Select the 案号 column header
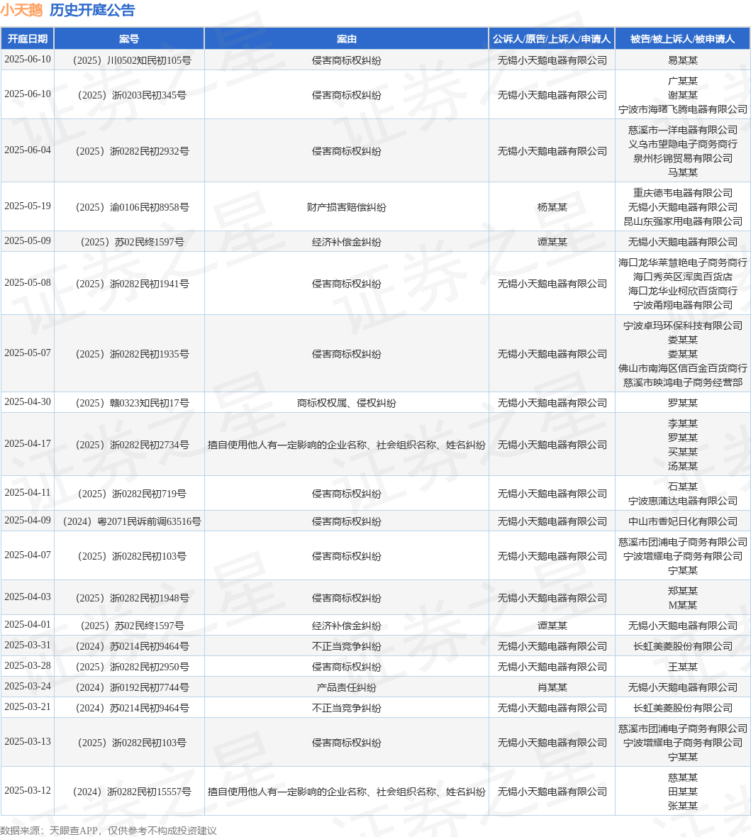 point(129,39)
